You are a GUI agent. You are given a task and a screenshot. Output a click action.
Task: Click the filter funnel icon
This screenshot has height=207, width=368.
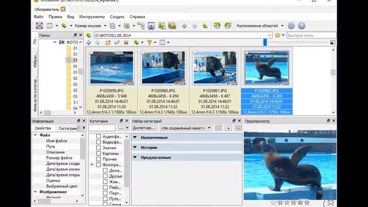click(x=149, y=43)
